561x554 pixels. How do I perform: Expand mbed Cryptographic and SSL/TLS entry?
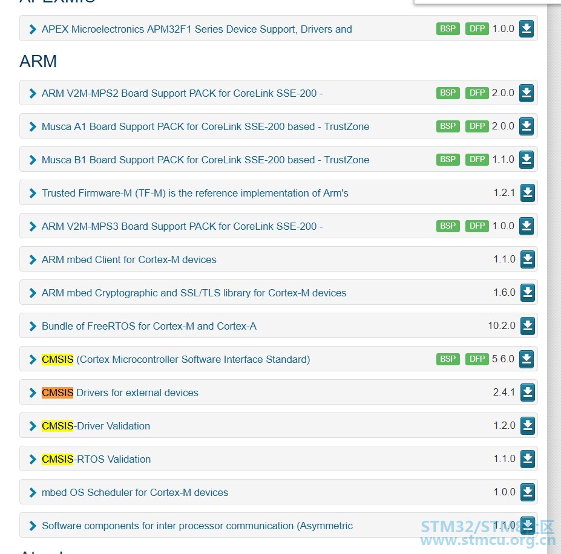pyautogui.click(x=33, y=293)
